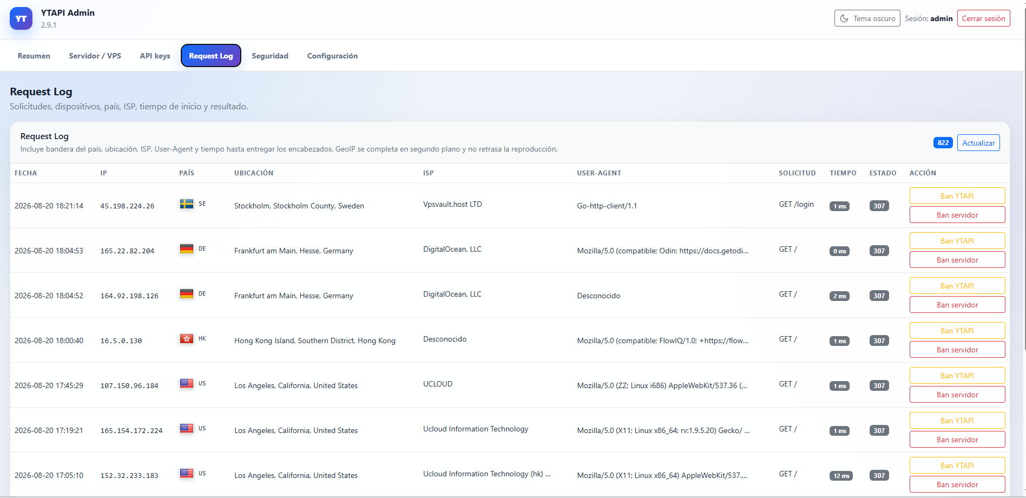Click the Go-http-client/1.1 user agent
This screenshot has width=1026, height=498.
click(607, 206)
